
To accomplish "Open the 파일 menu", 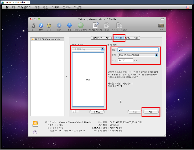I will 37,7.
